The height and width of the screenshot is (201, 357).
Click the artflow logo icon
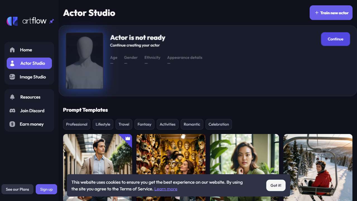point(12,21)
